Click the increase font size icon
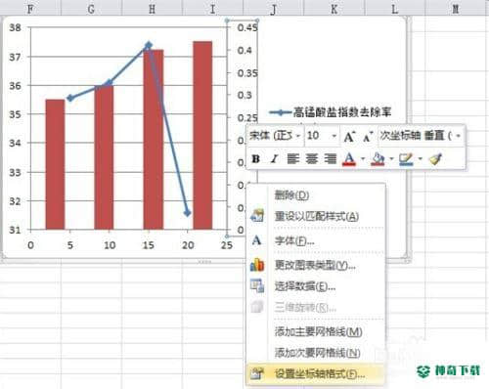This screenshot has height=389, width=489. (x=349, y=136)
